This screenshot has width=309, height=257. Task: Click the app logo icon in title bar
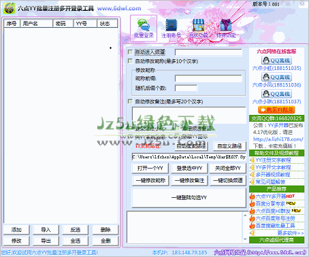click(10, 8)
